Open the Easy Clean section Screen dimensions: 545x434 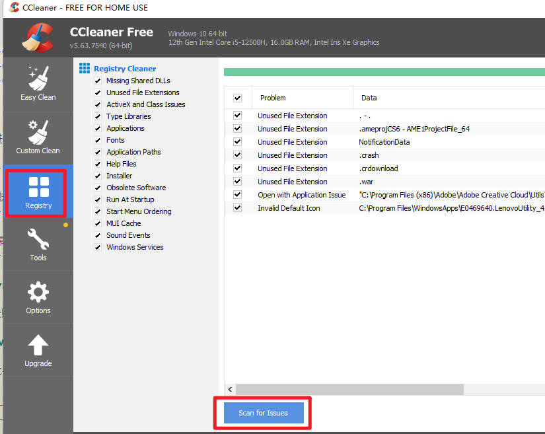tap(38, 84)
